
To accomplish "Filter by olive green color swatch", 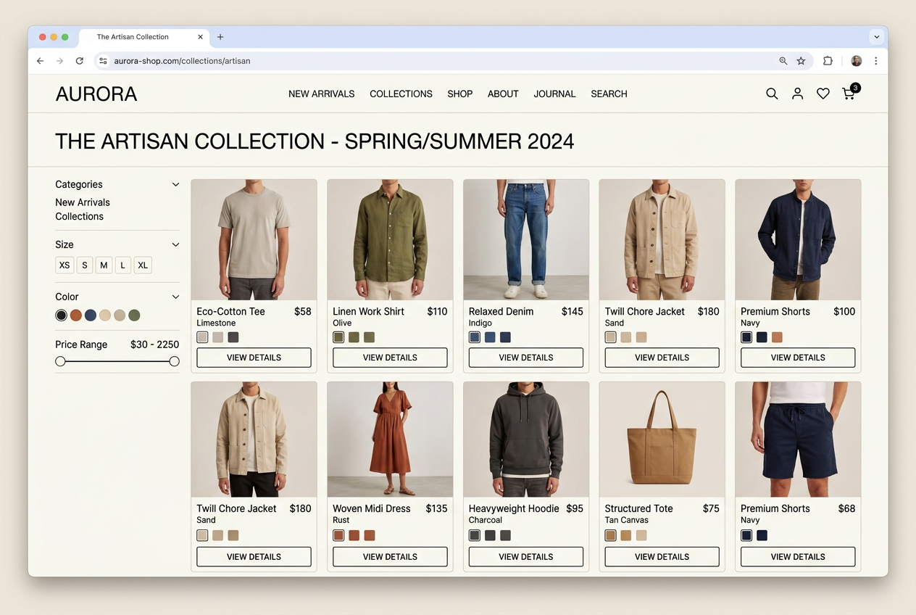I will [x=134, y=315].
